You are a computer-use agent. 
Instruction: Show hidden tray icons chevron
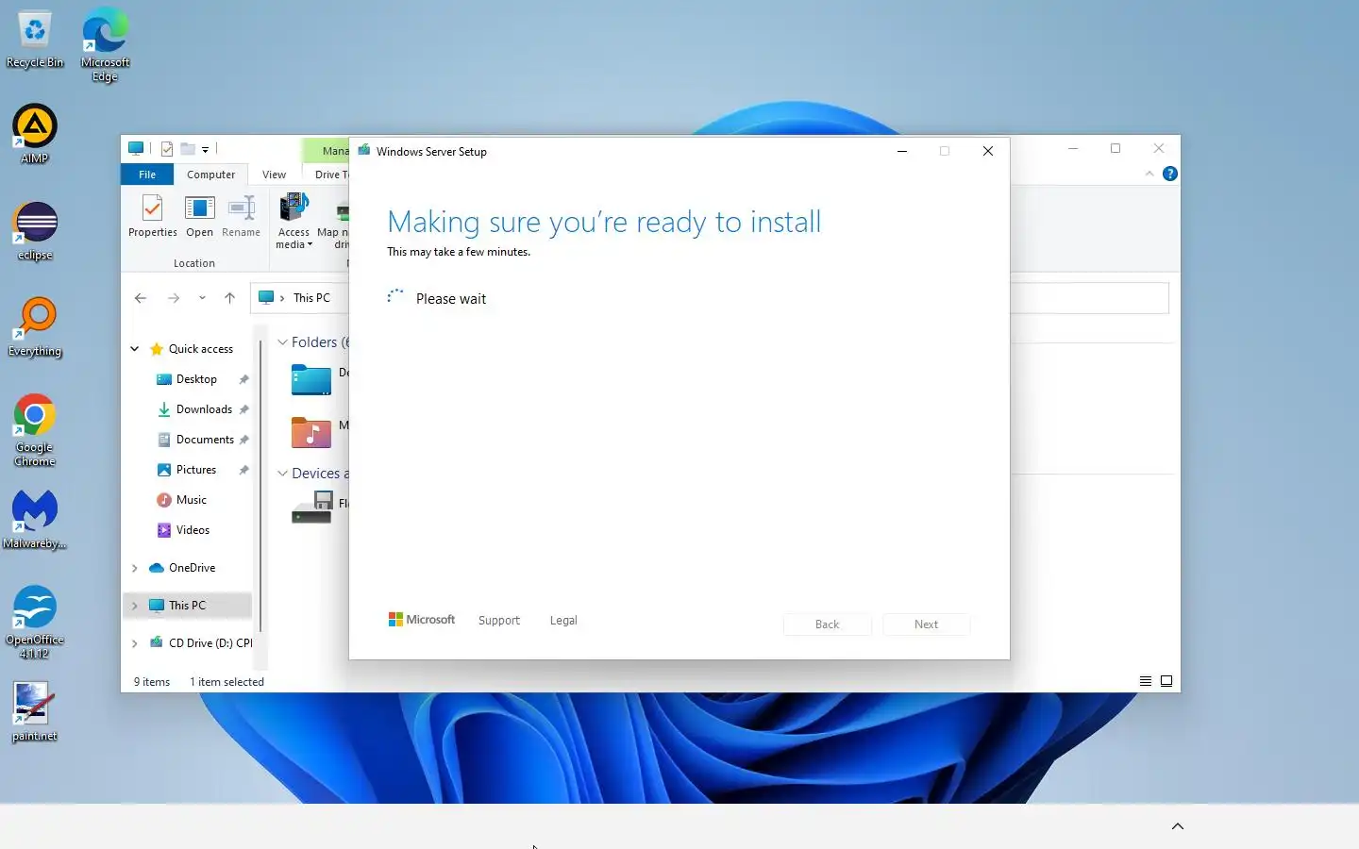pos(1178,826)
